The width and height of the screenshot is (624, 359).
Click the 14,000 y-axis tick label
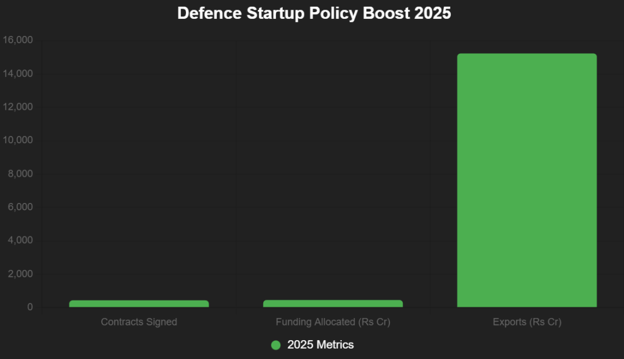point(18,74)
